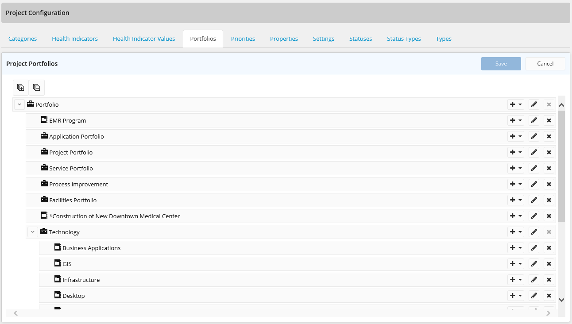Collapse the root Portfolio node

(19, 104)
